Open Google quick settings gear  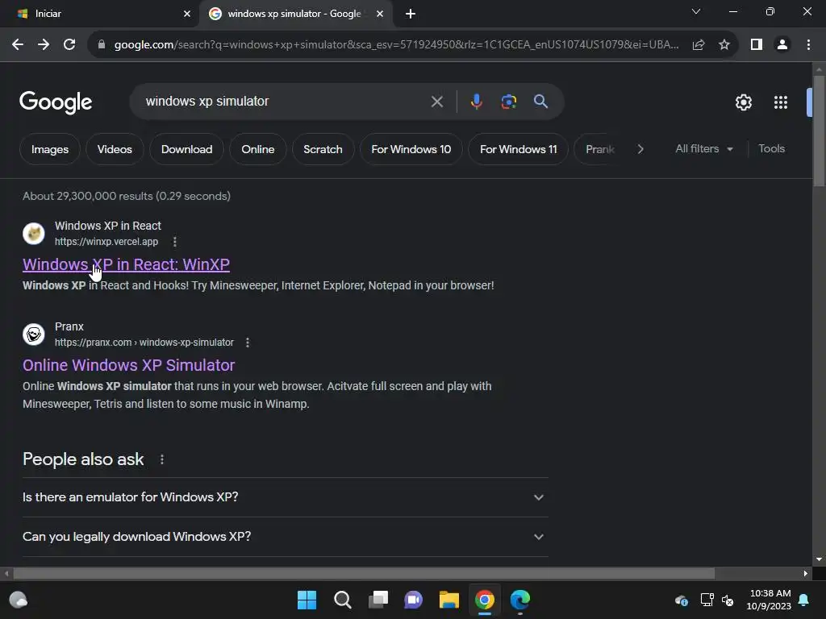click(x=743, y=102)
